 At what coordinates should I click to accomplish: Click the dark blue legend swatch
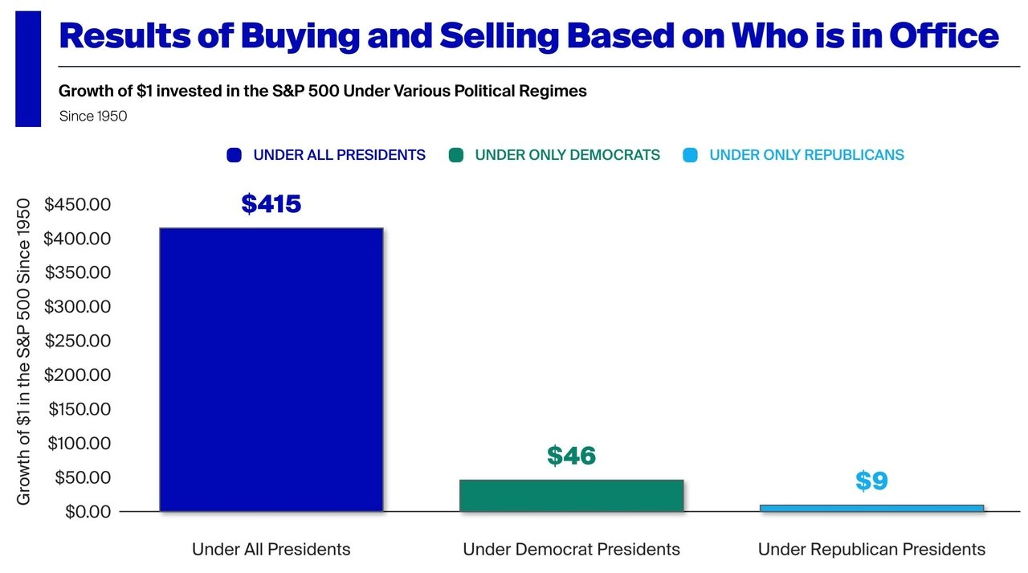coord(234,155)
